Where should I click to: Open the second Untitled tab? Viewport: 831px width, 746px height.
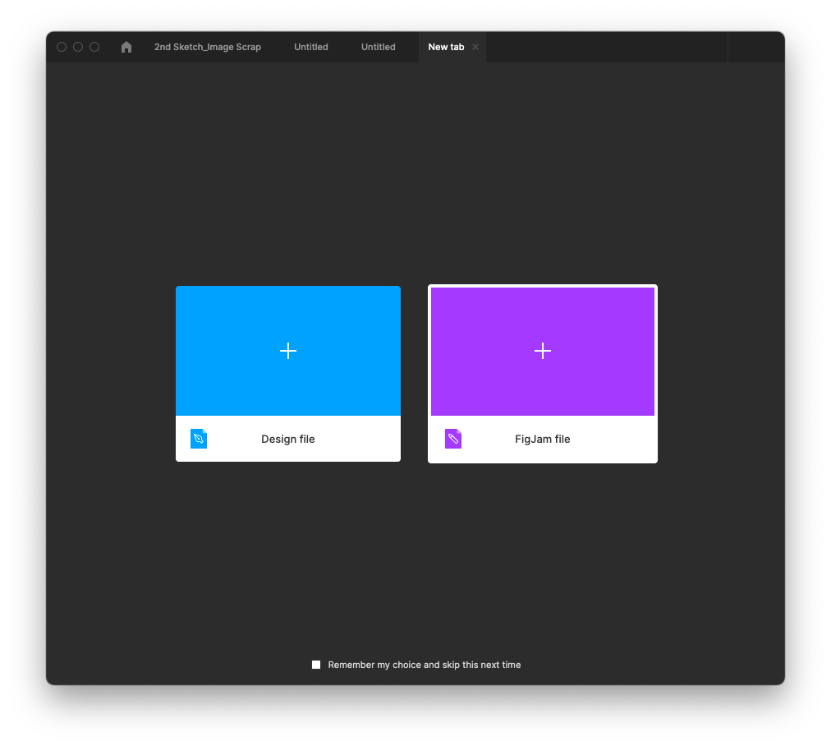click(379, 47)
